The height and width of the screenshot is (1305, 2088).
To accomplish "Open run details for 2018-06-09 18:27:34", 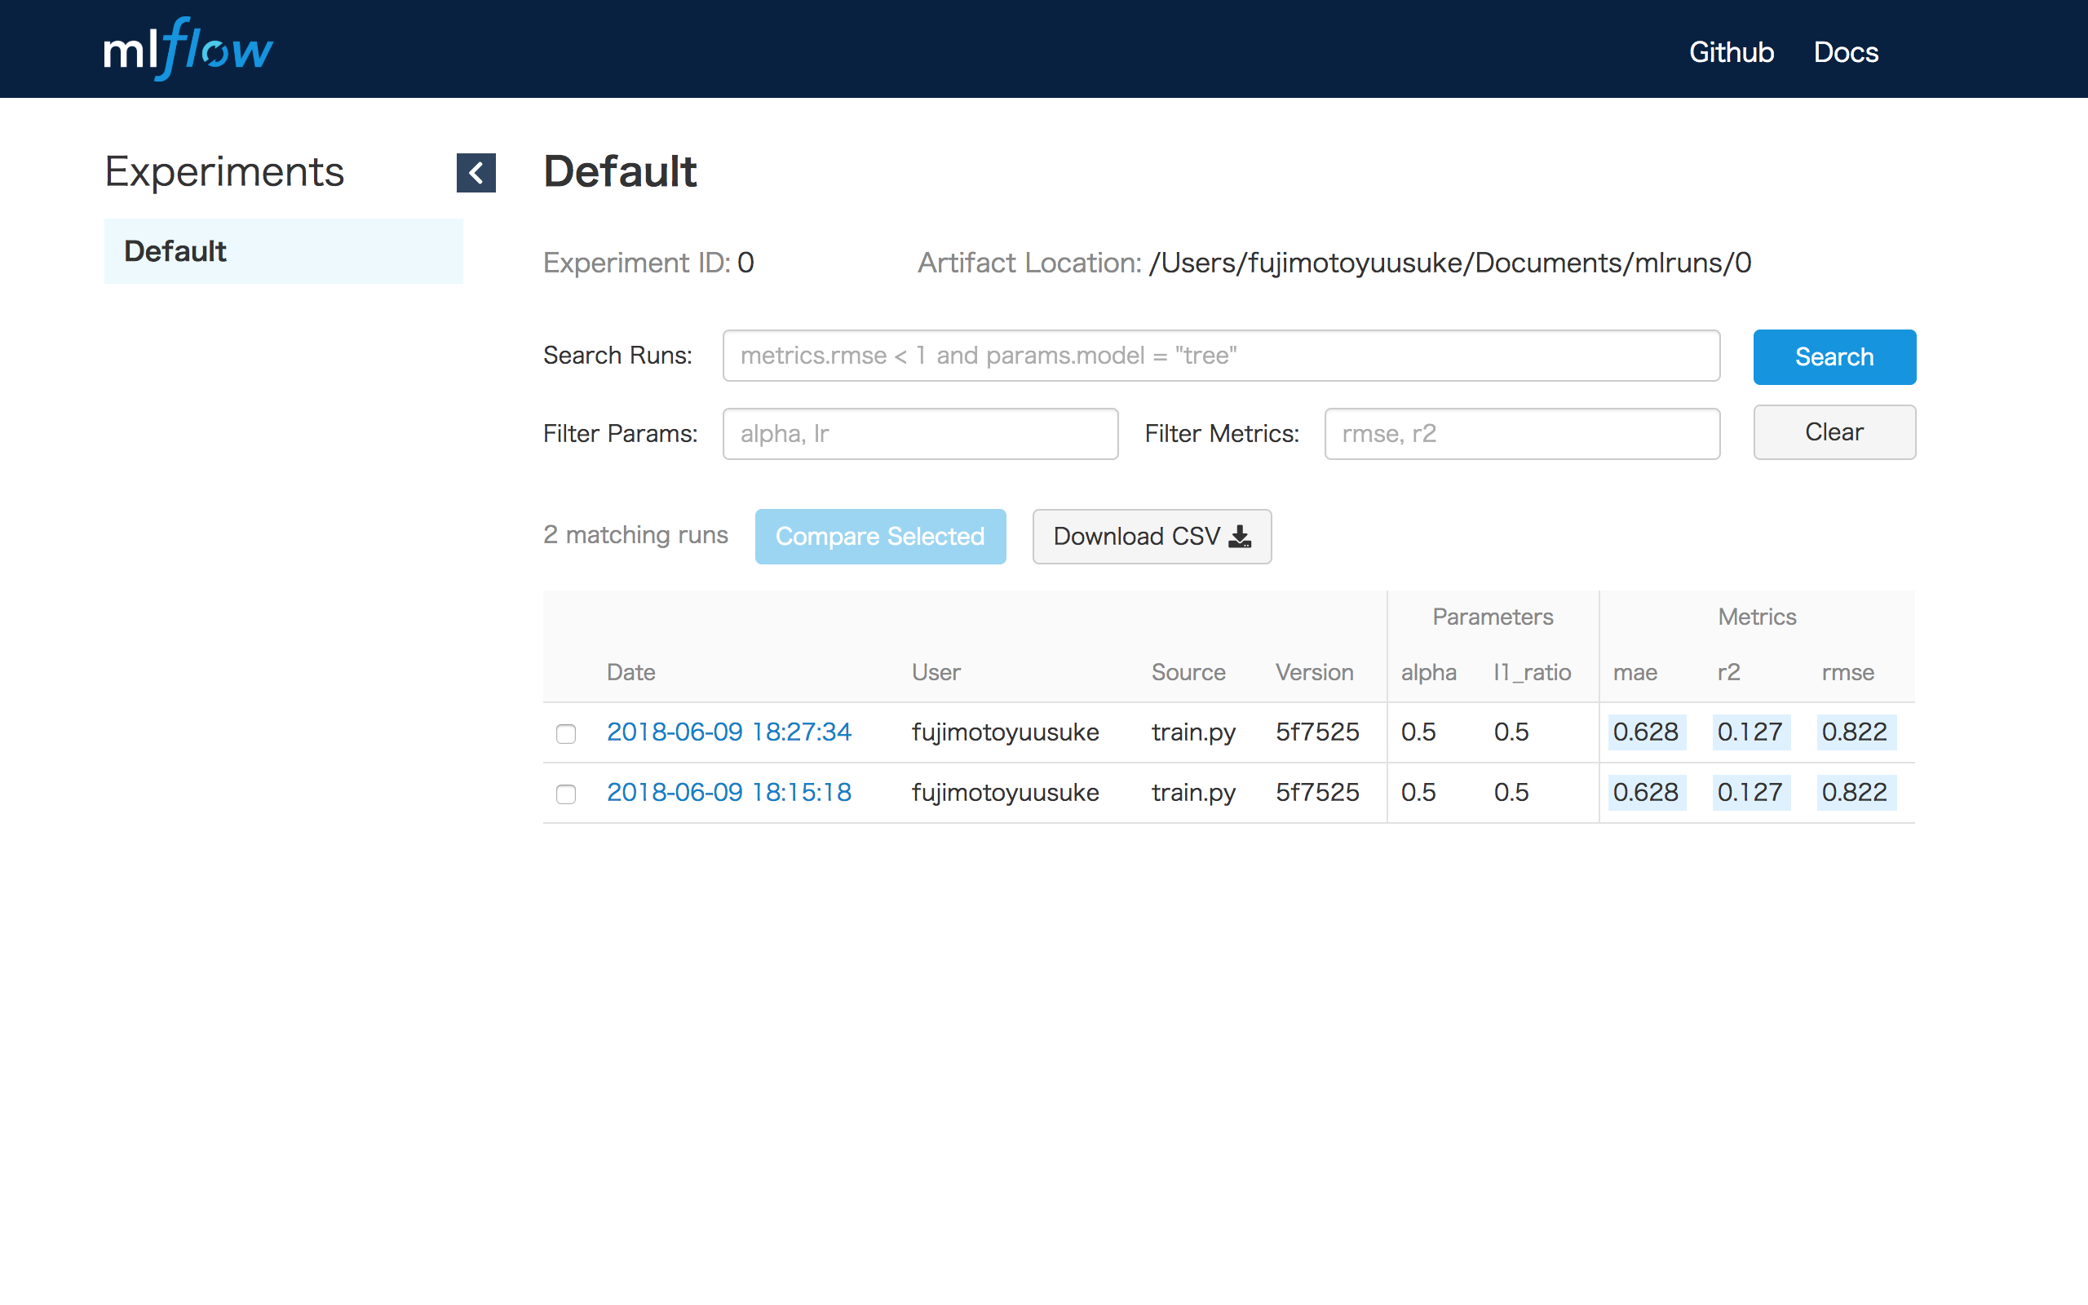I will point(729,732).
